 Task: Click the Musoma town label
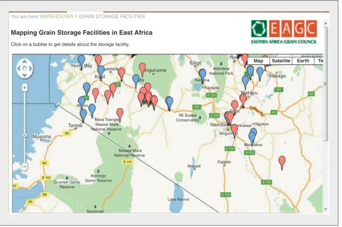pos(42,136)
